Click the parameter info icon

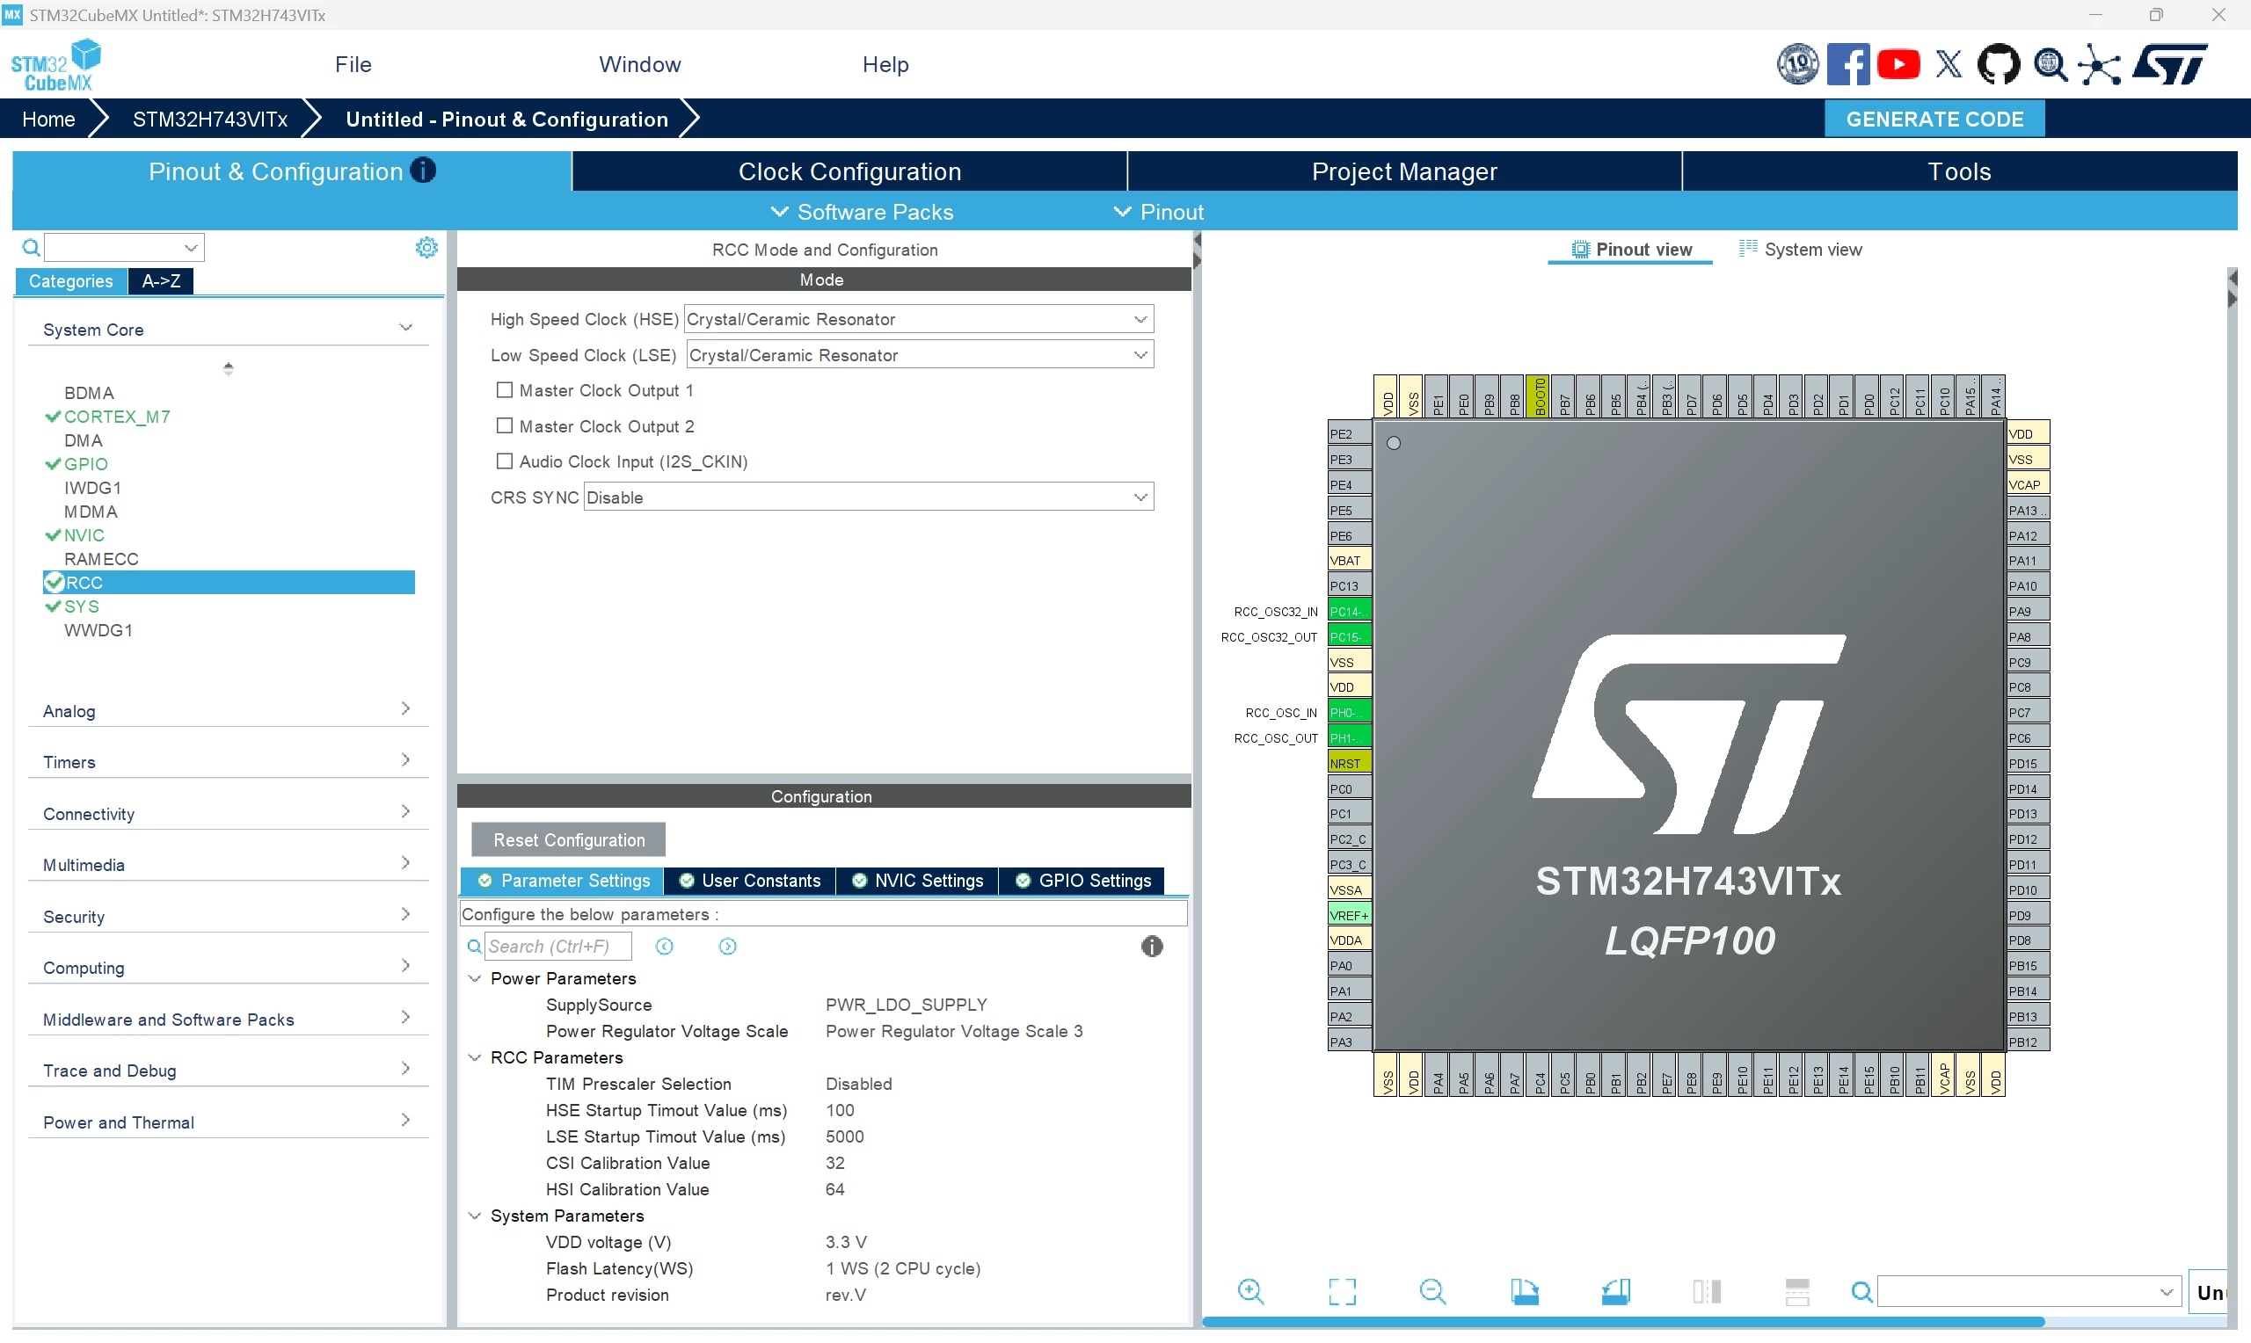(x=1151, y=947)
